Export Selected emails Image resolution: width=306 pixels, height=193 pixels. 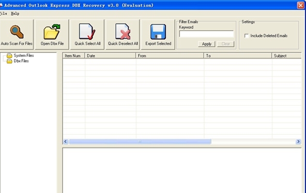[x=158, y=34]
